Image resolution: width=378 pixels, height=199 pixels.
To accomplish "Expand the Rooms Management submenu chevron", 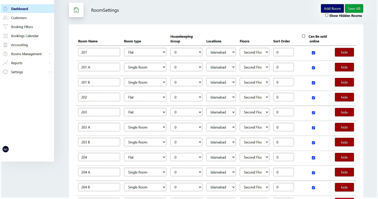I will [50, 54].
